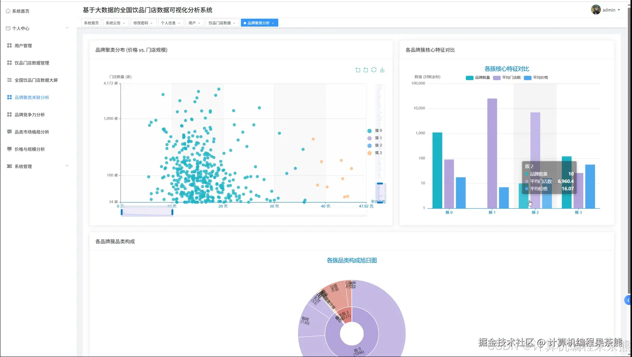
Task: Close the 品牌聚类分析 tab
Action: (273, 23)
